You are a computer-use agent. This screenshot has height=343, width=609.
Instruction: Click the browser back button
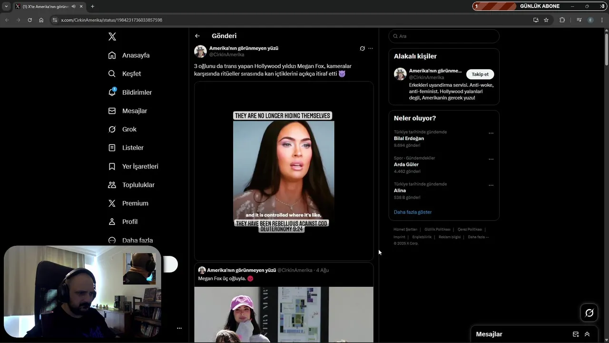[x=7, y=20]
